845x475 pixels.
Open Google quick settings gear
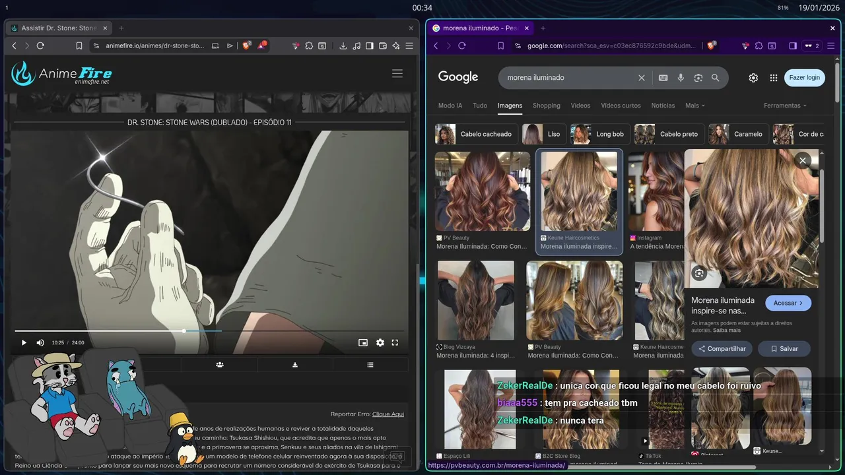(753, 77)
